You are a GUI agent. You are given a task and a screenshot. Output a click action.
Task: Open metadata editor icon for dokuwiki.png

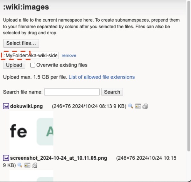(x=138, y=106)
